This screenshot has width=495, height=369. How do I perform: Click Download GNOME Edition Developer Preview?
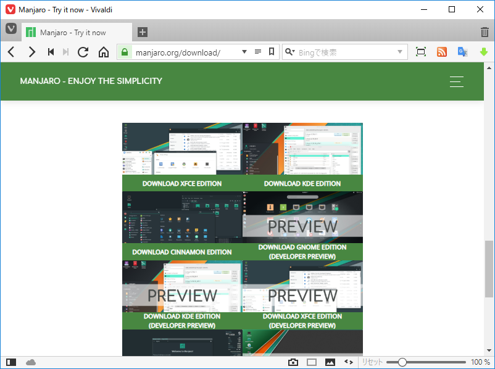coord(302,252)
